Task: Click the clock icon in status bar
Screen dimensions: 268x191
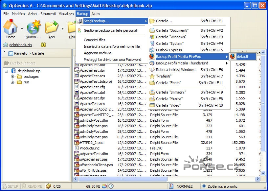Action: click(111, 186)
